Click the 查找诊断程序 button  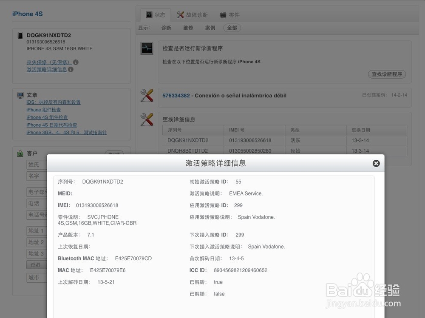tap(387, 74)
